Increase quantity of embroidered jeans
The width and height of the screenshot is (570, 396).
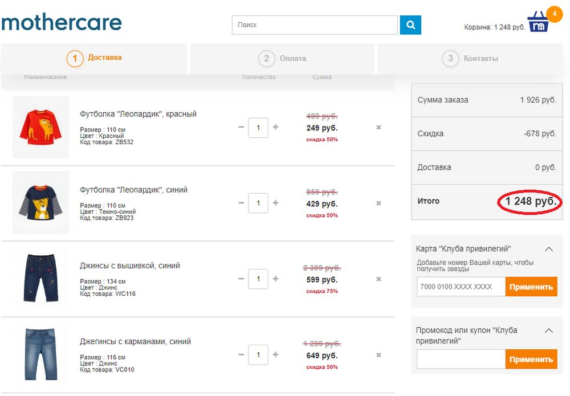(276, 279)
